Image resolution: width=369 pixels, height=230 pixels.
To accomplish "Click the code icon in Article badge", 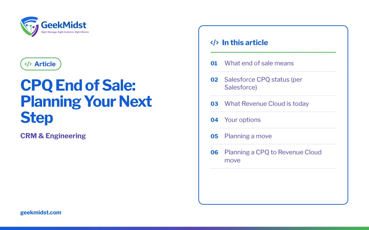I will (28, 64).
